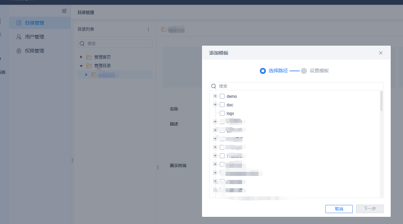Image resolution: width=403 pixels, height=224 pixels.
Task: Check the doc checkbox
Action: (x=222, y=105)
